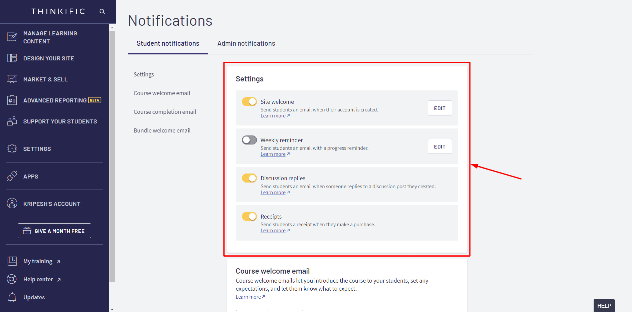
Task: Click the Course welcome email heading
Action: (273, 271)
